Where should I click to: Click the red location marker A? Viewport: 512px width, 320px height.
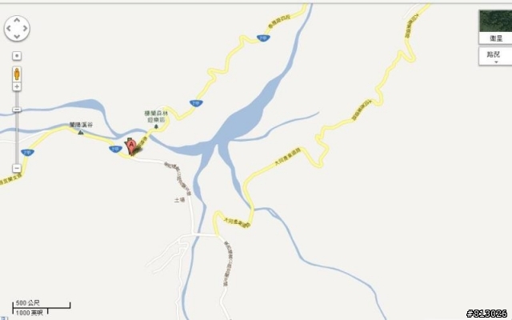131,146
